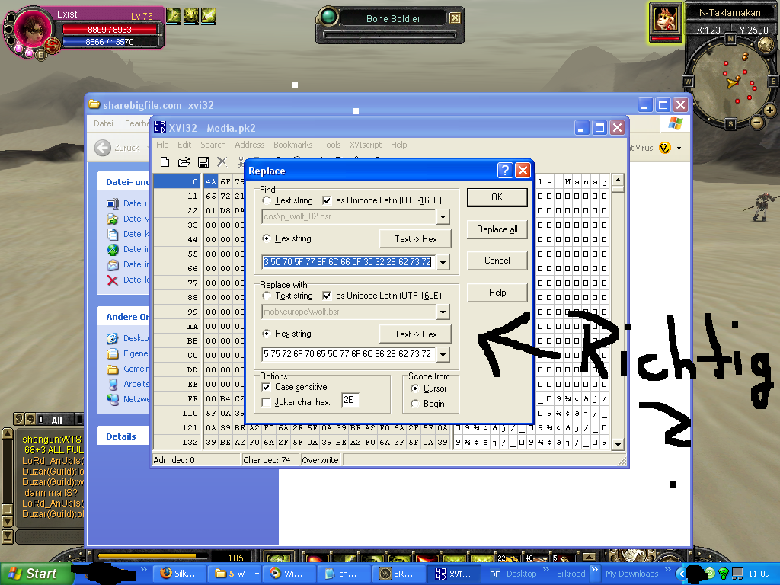This screenshot has height=585, width=780.
Task: Open the Find text string dropdown arrow
Action: coord(443,216)
